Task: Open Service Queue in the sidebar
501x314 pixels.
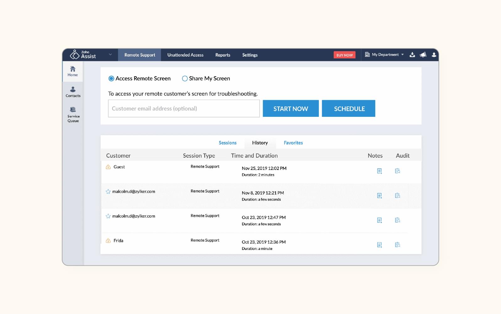Action: click(x=73, y=115)
